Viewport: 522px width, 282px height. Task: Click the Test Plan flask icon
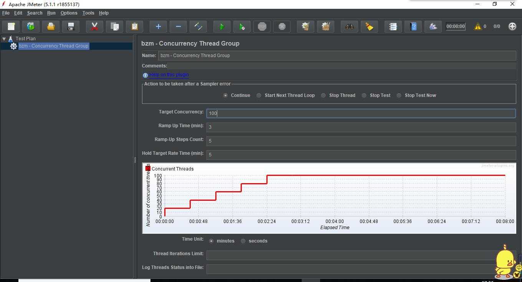click(x=11, y=39)
